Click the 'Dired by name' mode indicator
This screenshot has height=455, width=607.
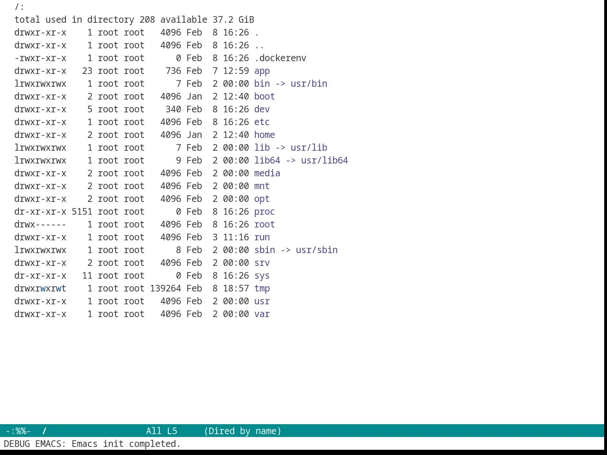coord(242,431)
